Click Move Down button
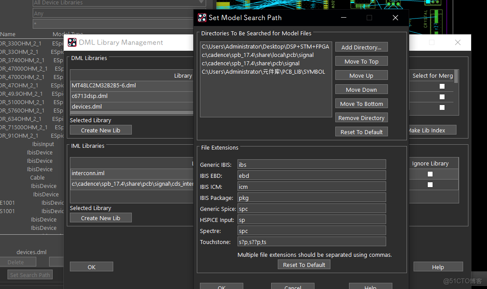Viewport: 487px width, 289px height. [x=361, y=90]
